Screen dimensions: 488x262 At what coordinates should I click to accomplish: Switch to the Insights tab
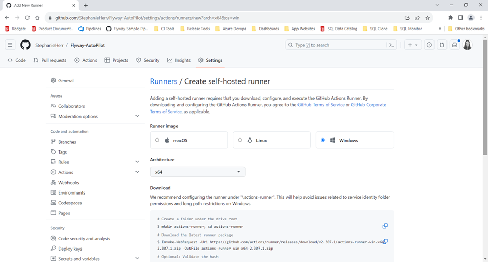point(179,60)
